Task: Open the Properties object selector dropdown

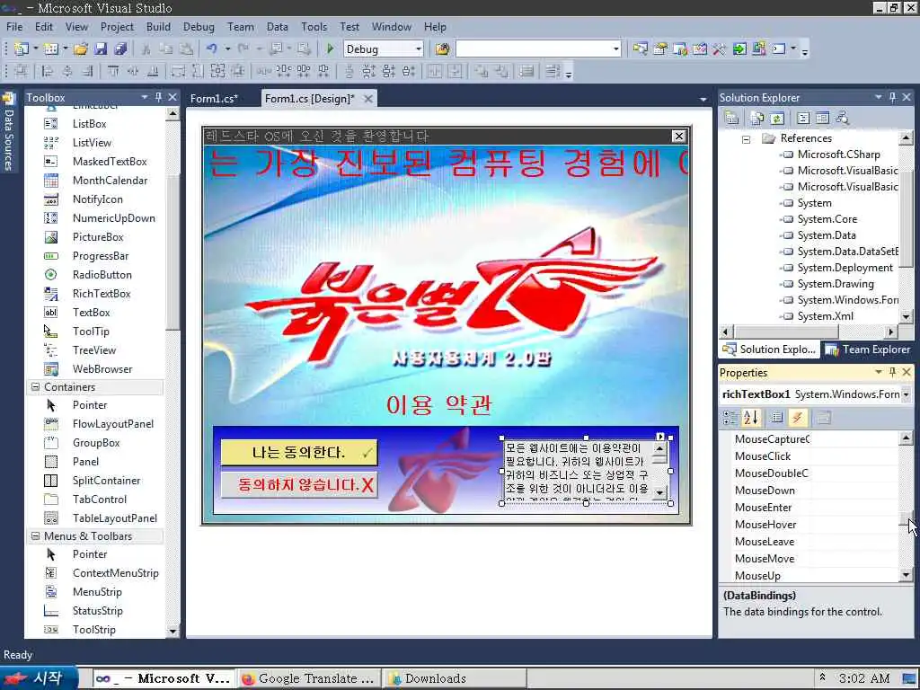Action: 906,395
